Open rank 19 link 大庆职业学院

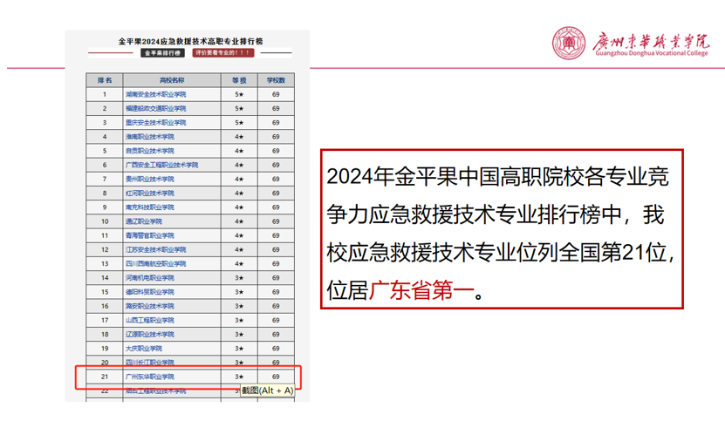coord(144,348)
